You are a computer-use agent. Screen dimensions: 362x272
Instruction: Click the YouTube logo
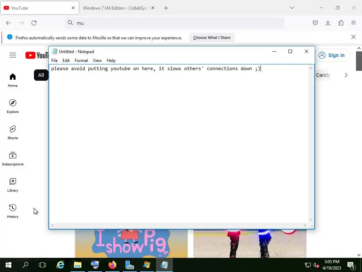(x=37, y=55)
